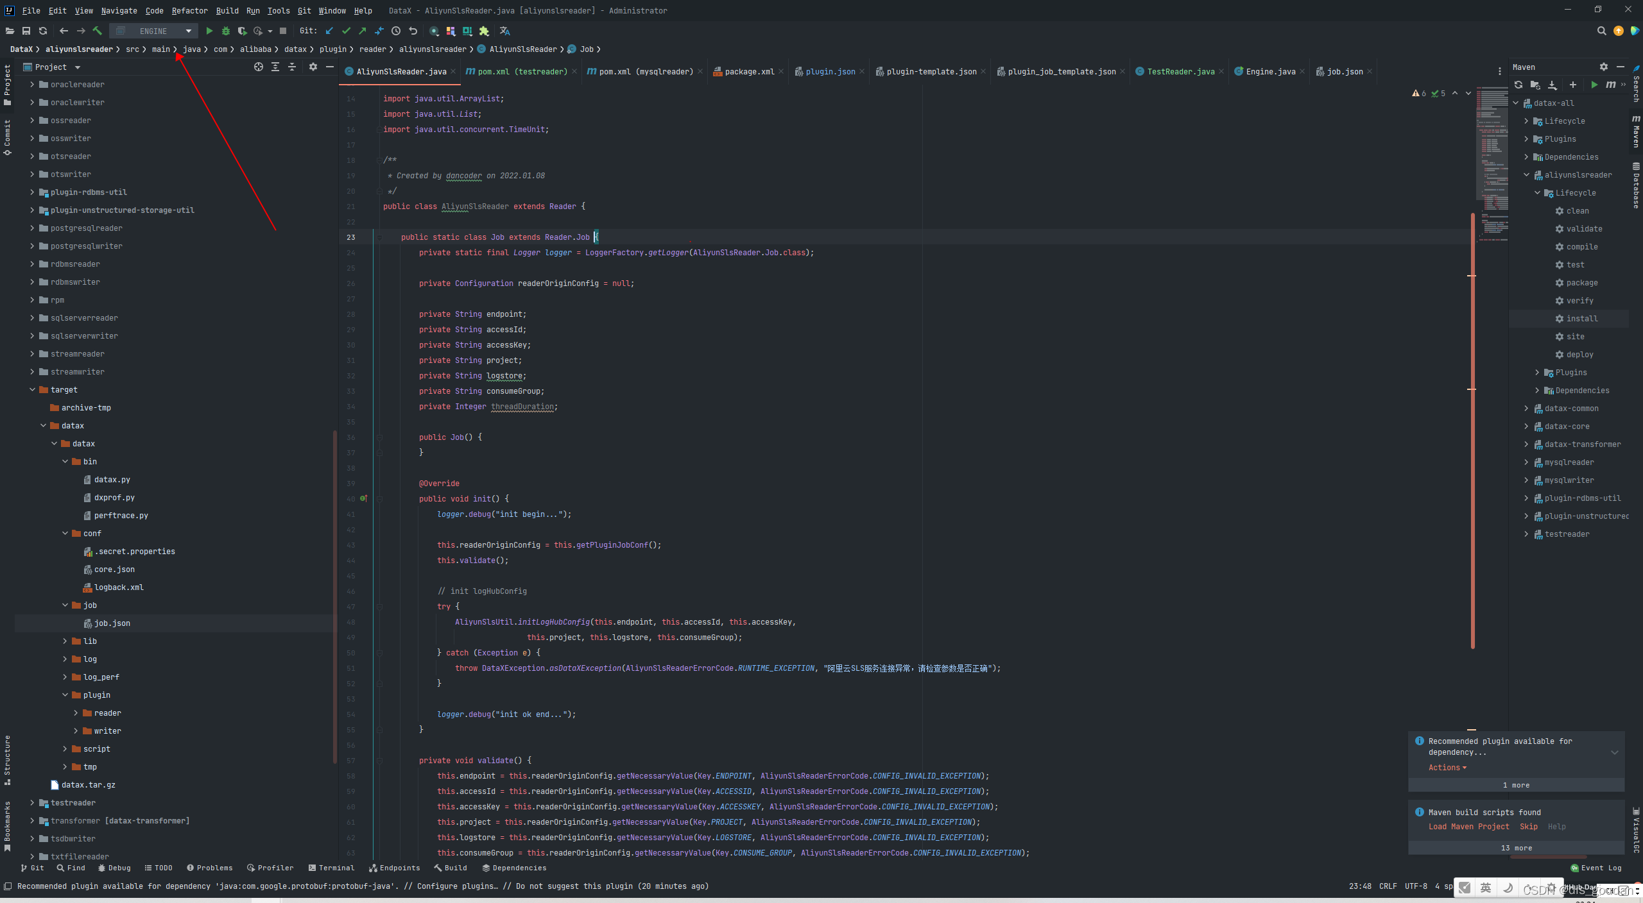1643x903 pixels.
Task: Toggle the Project tool window stripe
Action: point(7,85)
